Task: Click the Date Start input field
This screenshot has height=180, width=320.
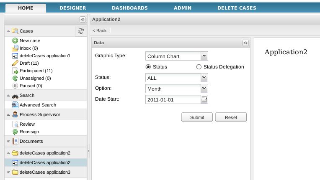Action: click(x=173, y=99)
